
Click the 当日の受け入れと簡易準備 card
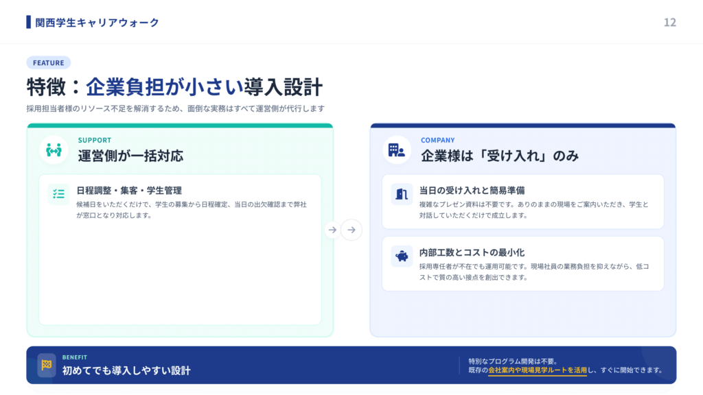coord(522,199)
